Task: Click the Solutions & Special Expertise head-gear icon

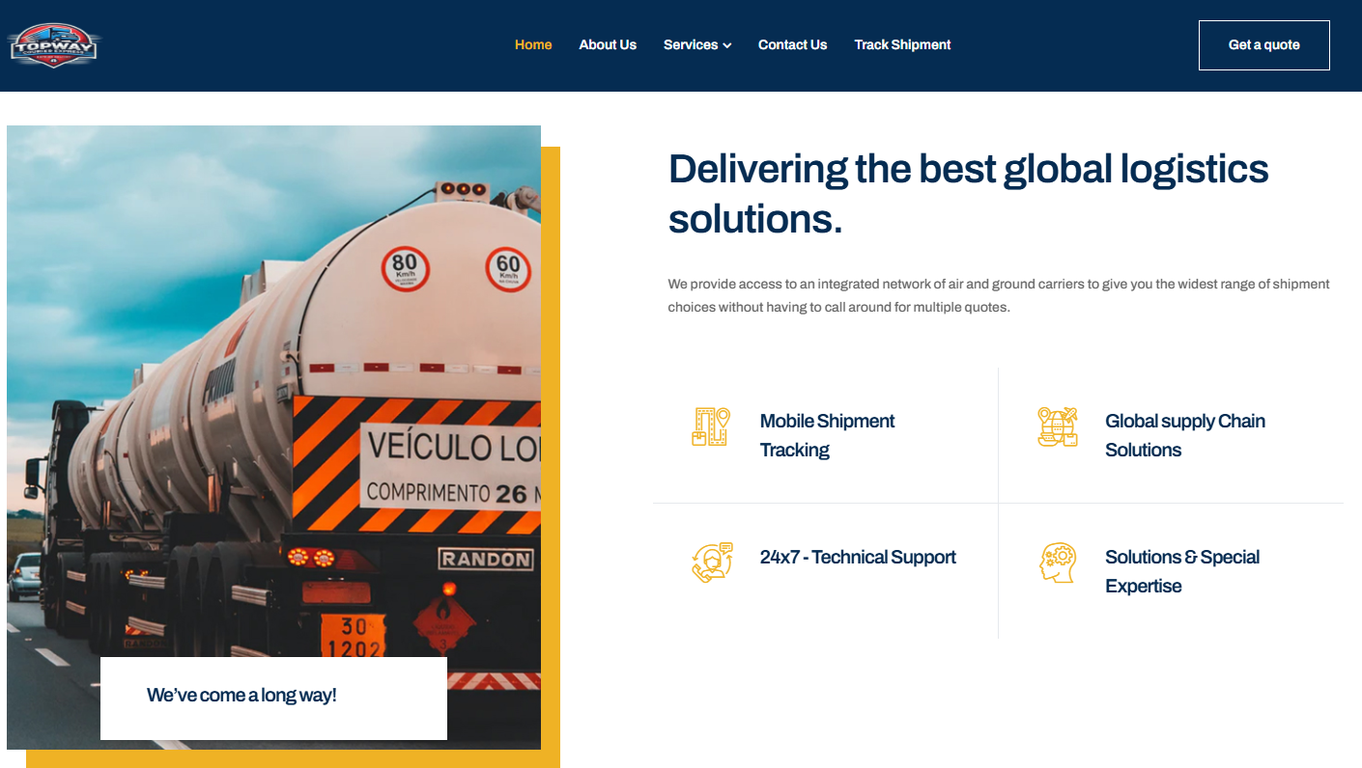Action: (x=1057, y=562)
